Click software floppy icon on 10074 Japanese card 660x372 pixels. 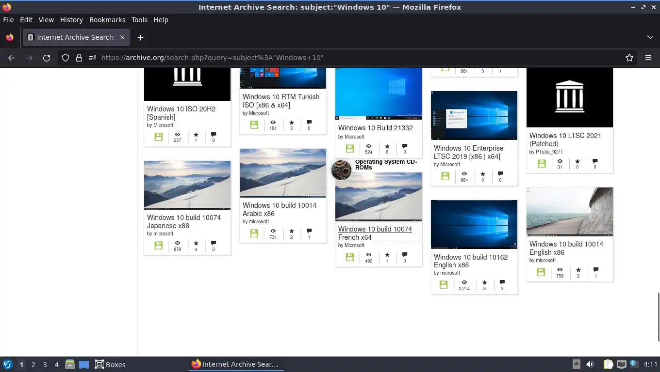pyautogui.click(x=158, y=246)
